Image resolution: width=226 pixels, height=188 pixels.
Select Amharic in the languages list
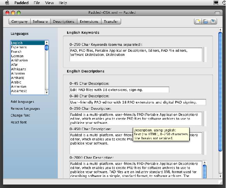(x=28, y=78)
